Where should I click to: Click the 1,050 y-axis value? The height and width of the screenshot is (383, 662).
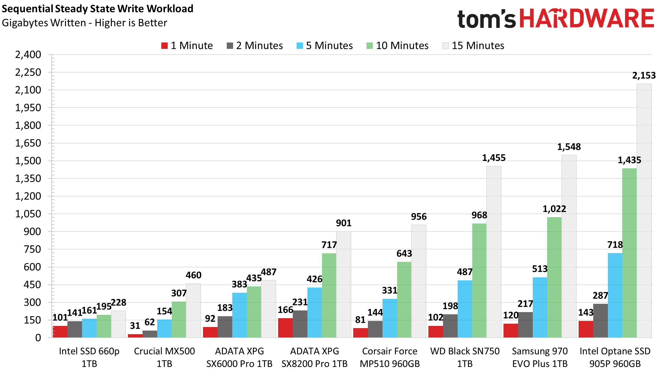[28, 214]
